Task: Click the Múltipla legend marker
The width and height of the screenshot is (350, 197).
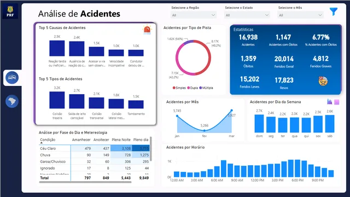Action: point(201,88)
